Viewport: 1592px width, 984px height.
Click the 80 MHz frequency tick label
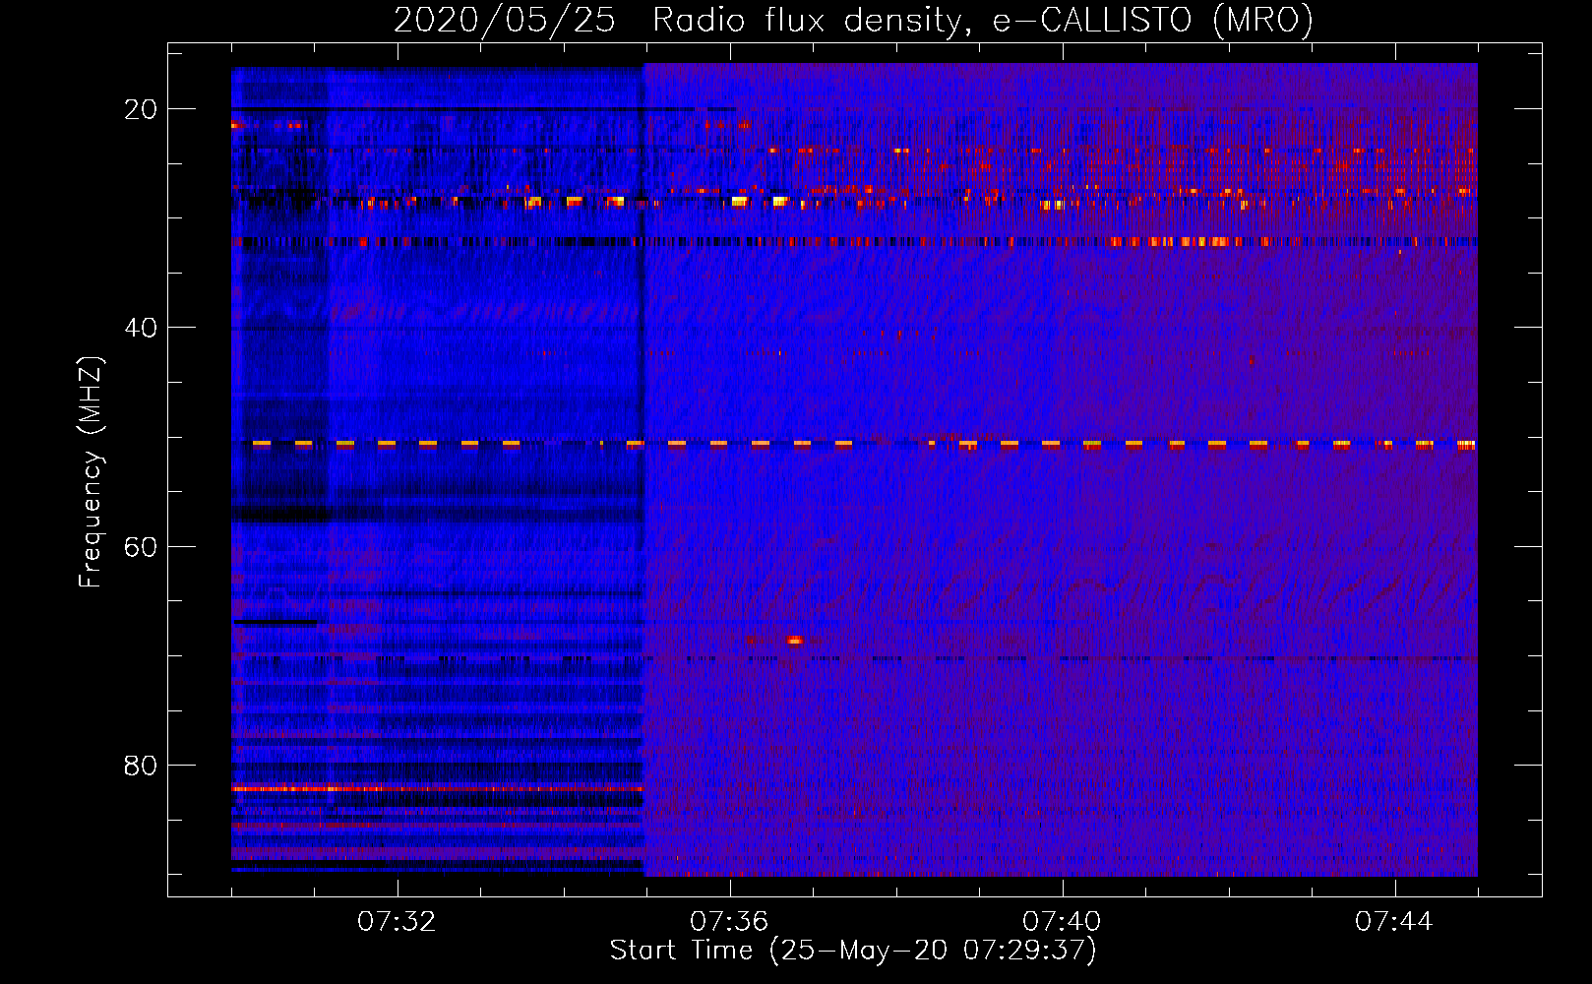[141, 765]
